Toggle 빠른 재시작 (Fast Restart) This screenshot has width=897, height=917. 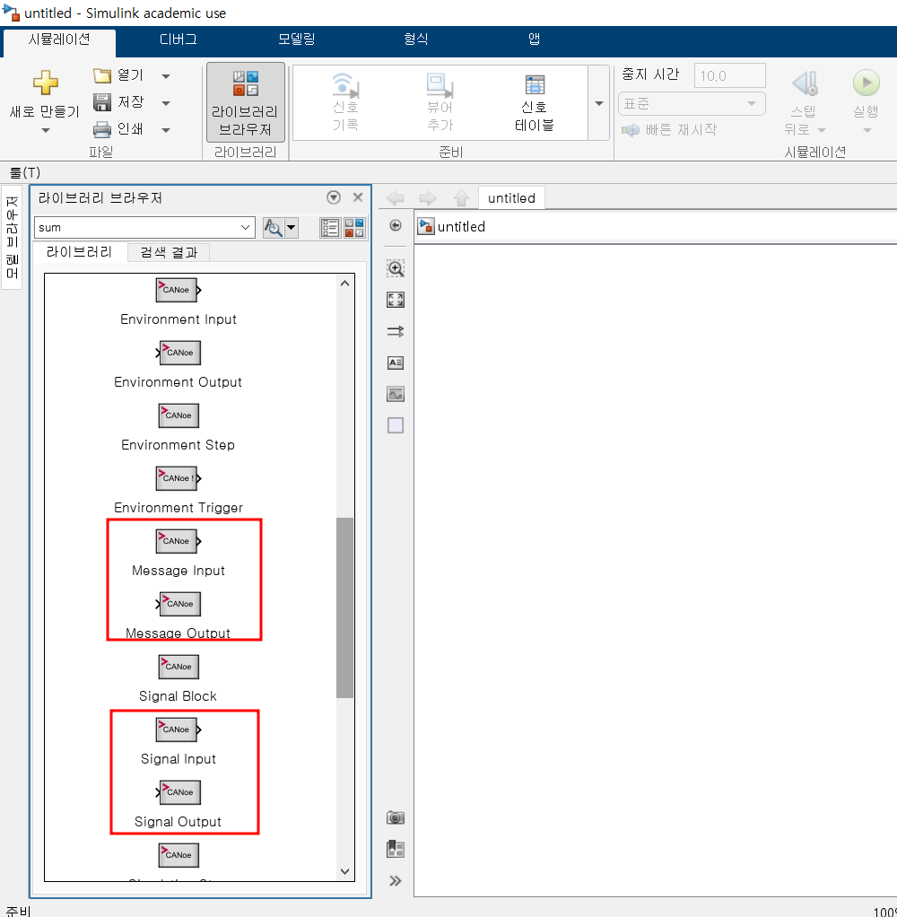(669, 130)
